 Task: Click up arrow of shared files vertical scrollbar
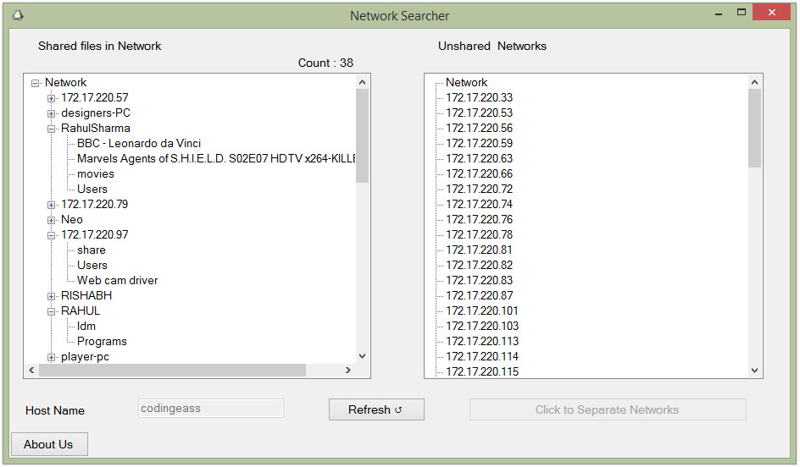362,82
